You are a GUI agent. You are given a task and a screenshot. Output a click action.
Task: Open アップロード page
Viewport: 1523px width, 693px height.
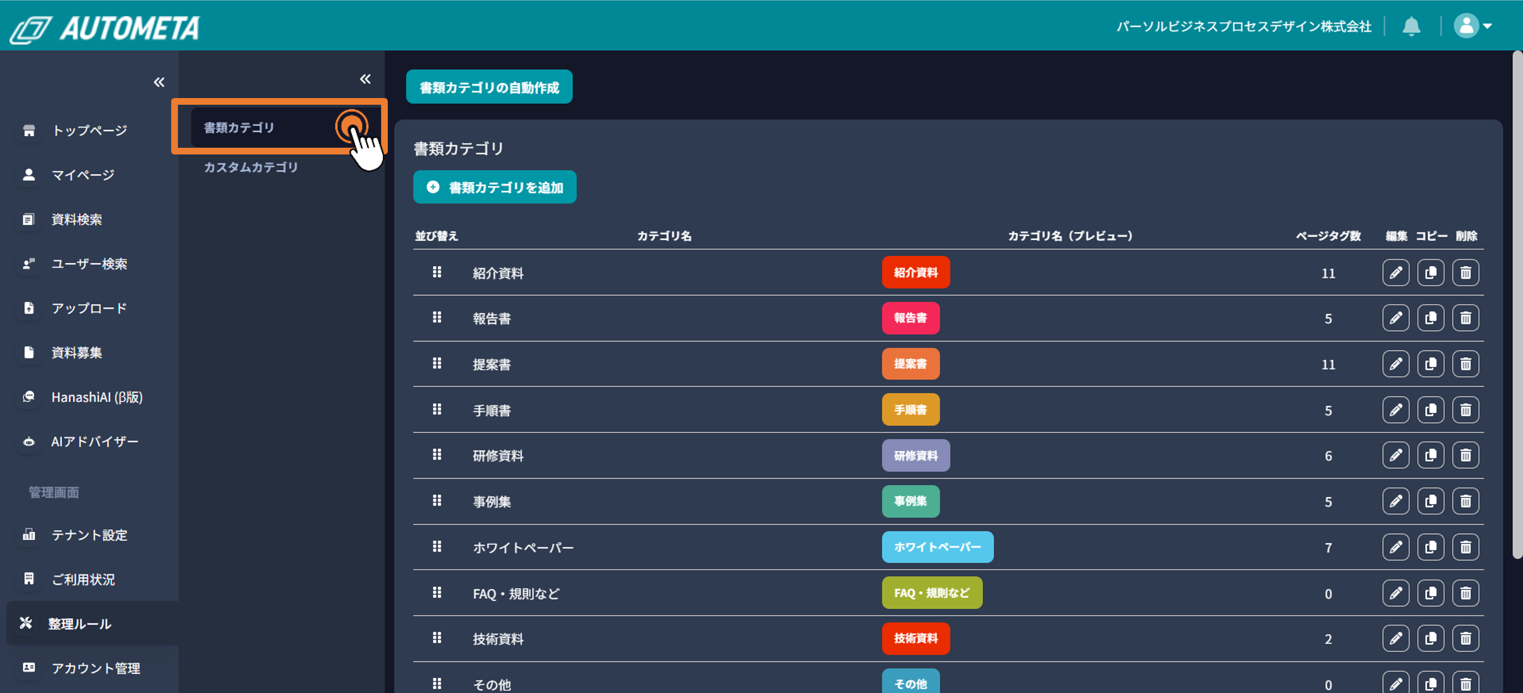point(89,308)
